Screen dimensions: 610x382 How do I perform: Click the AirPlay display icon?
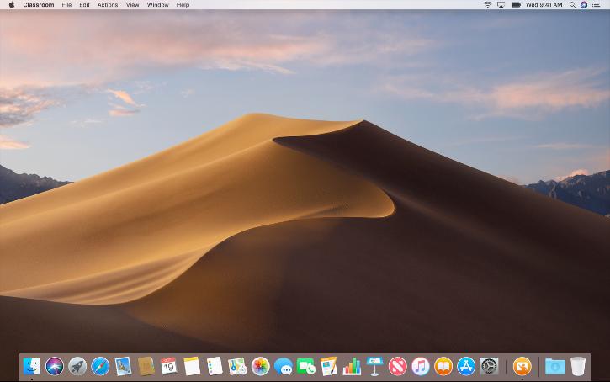[x=501, y=5]
